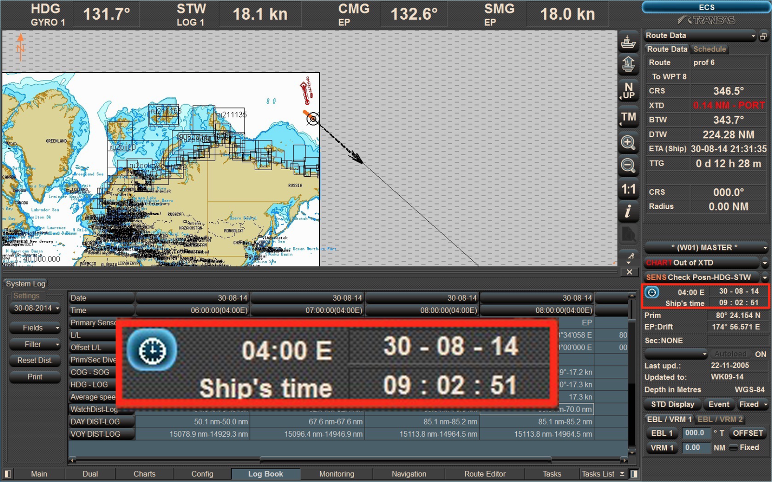The width and height of the screenshot is (772, 482).
Task: Open the Config bottom tab
Action: [x=202, y=474]
